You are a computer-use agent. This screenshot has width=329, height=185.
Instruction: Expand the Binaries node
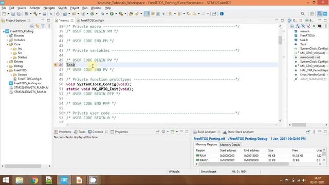coord(7,35)
